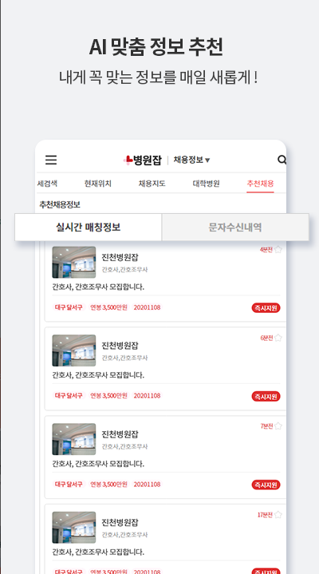Image resolution: width=319 pixels, height=574 pixels.
Task: Switch to the 대학병원 tab
Action: click(206, 184)
